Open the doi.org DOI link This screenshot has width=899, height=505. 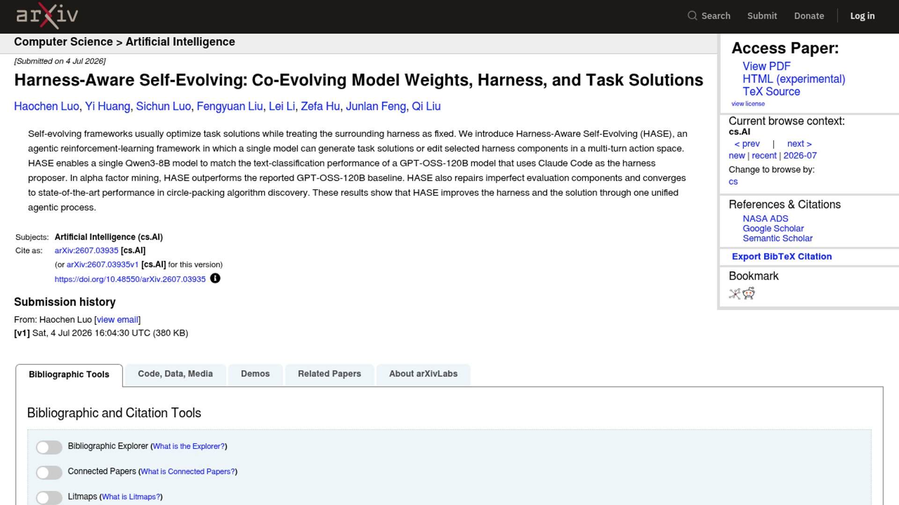click(130, 279)
